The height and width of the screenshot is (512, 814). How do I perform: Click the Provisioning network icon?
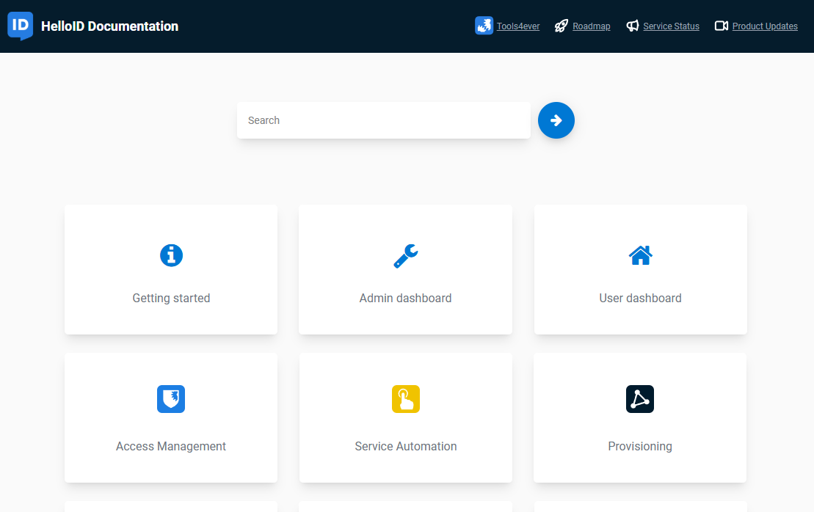tap(640, 399)
